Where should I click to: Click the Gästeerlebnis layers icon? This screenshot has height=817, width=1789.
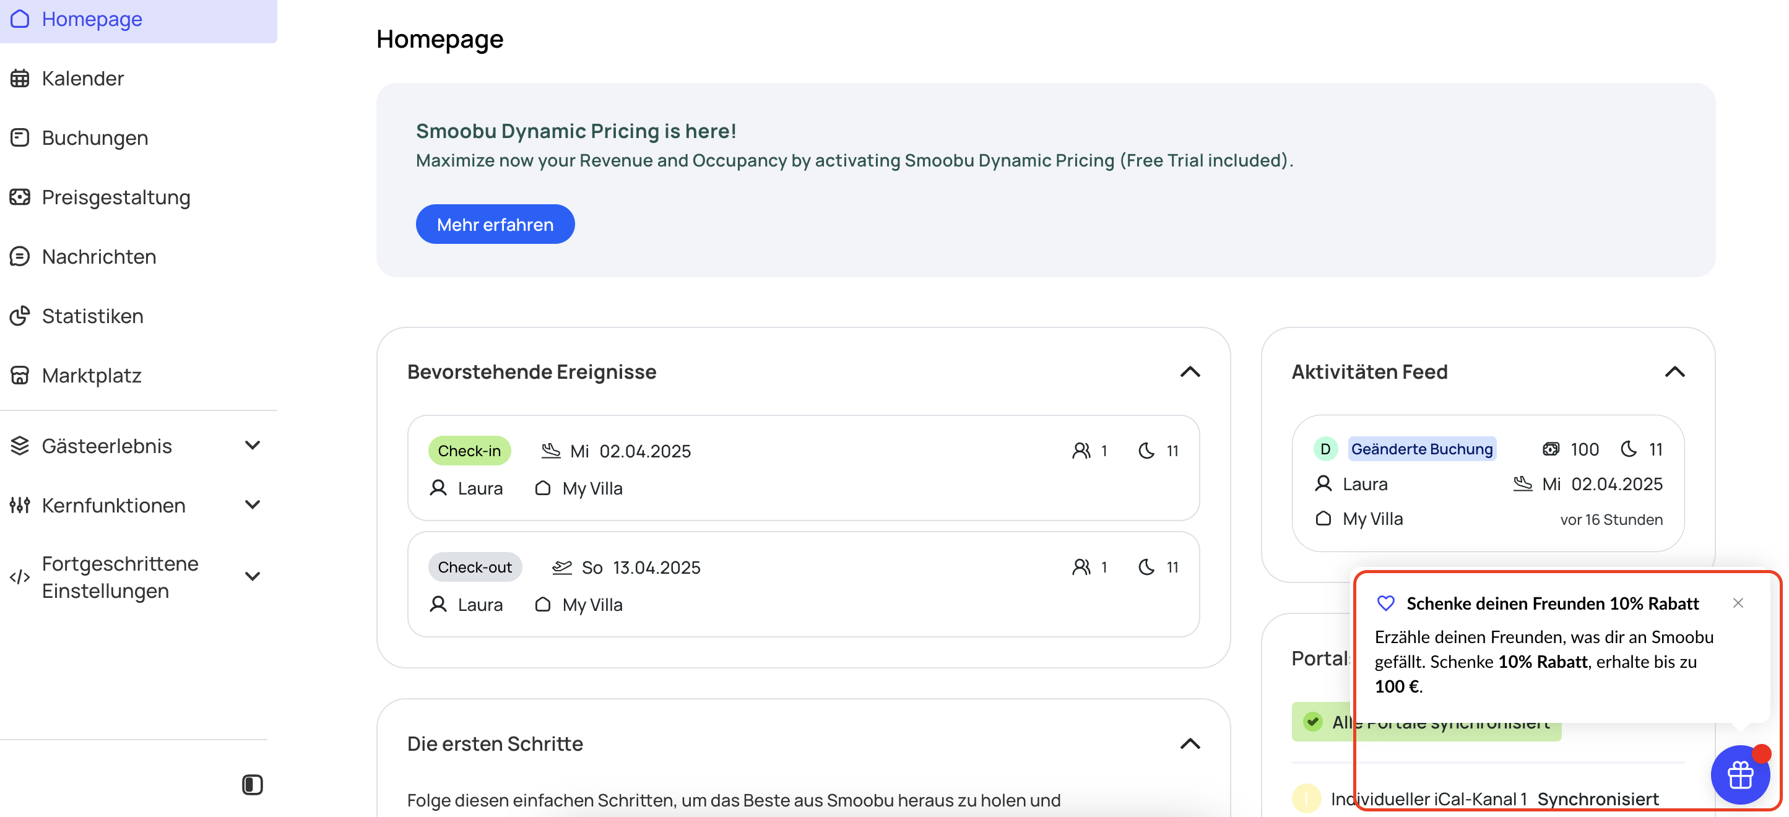(x=19, y=446)
